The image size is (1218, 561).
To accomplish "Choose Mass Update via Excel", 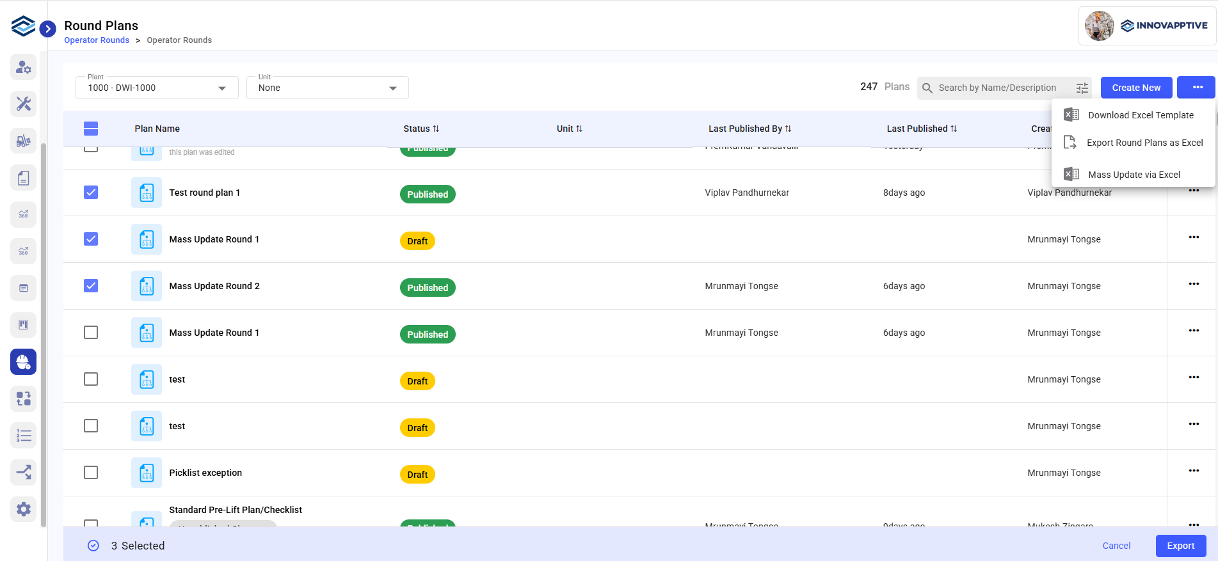I will coord(1134,175).
